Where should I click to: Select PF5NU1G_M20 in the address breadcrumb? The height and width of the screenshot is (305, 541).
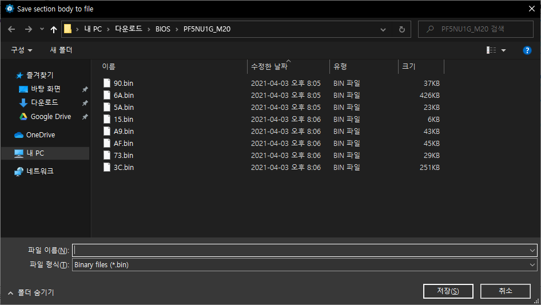pyautogui.click(x=206, y=29)
